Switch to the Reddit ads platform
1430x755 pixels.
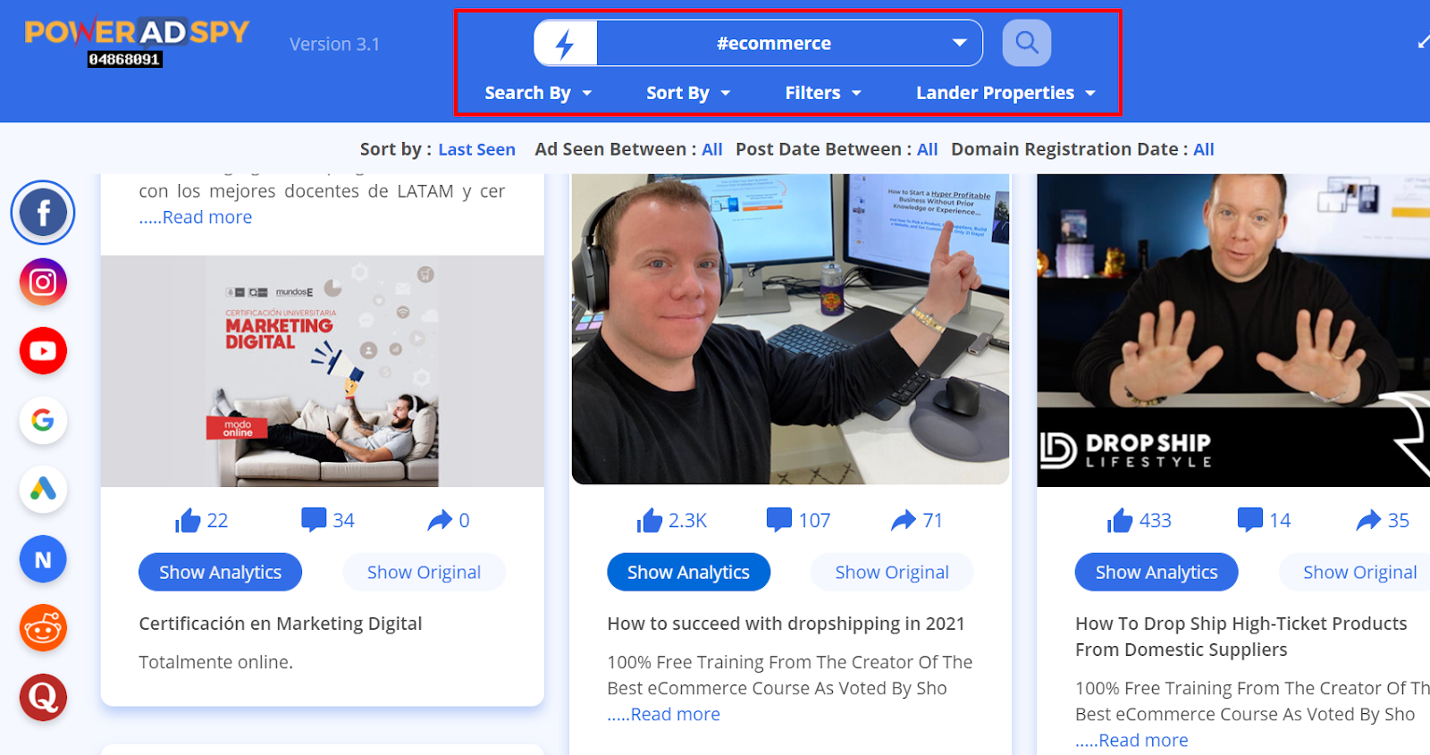43,628
